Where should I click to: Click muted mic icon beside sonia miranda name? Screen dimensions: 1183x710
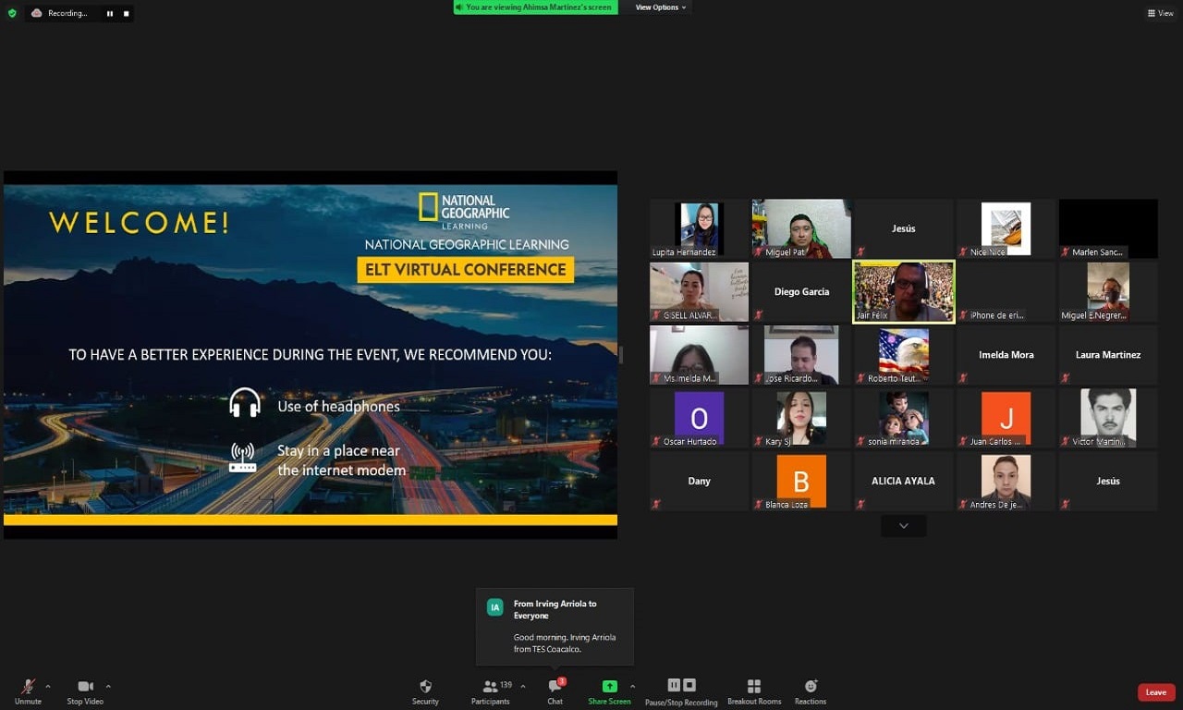click(860, 441)
